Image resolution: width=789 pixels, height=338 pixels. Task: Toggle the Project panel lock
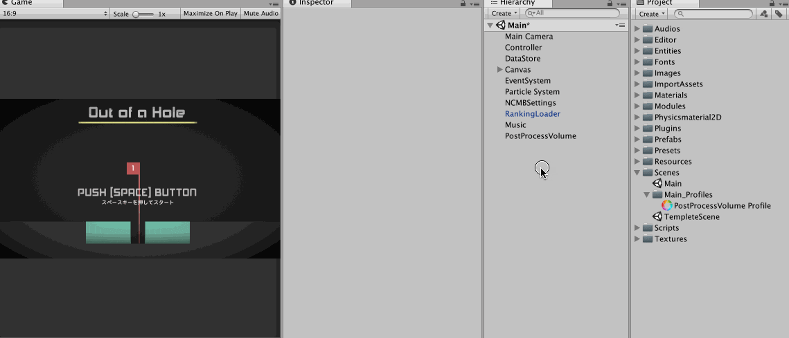click(772, 3)
